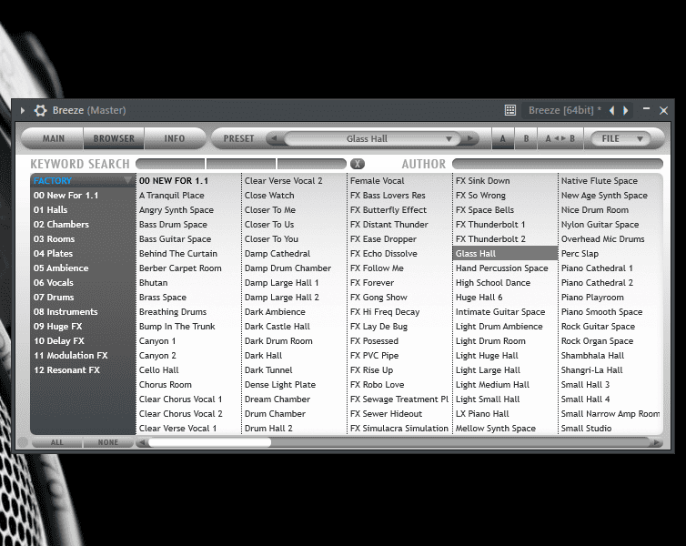Load preset High School Dance
This screenshot has width=686, height=546.
(x=493, y=283)
